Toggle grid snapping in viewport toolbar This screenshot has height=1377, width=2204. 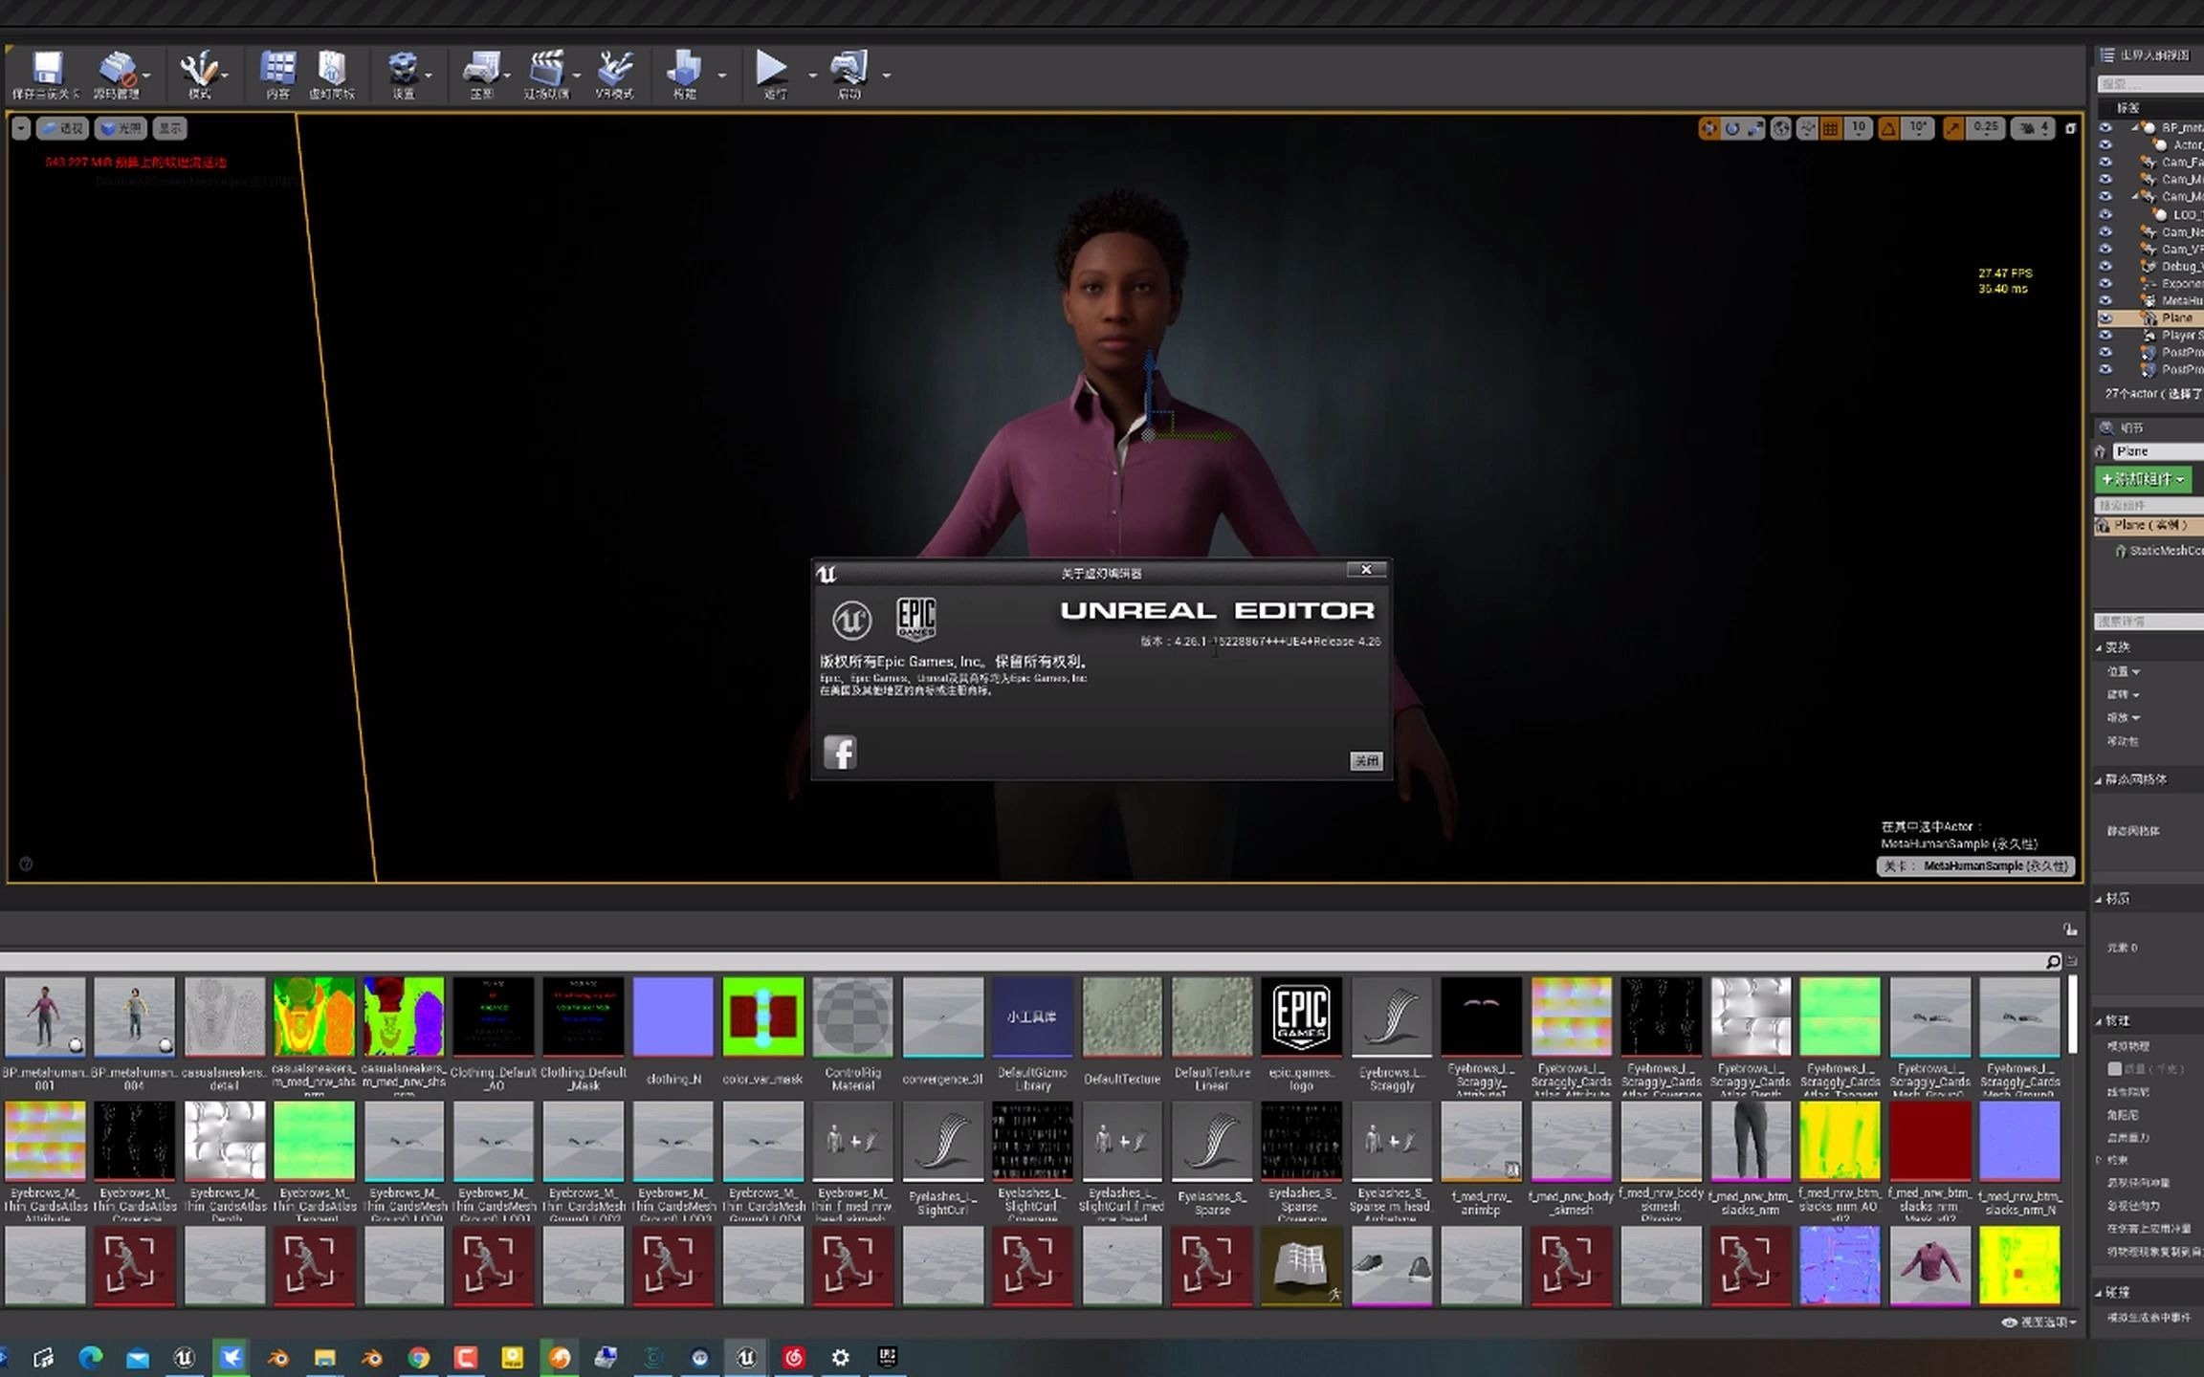coord(1831,128)
